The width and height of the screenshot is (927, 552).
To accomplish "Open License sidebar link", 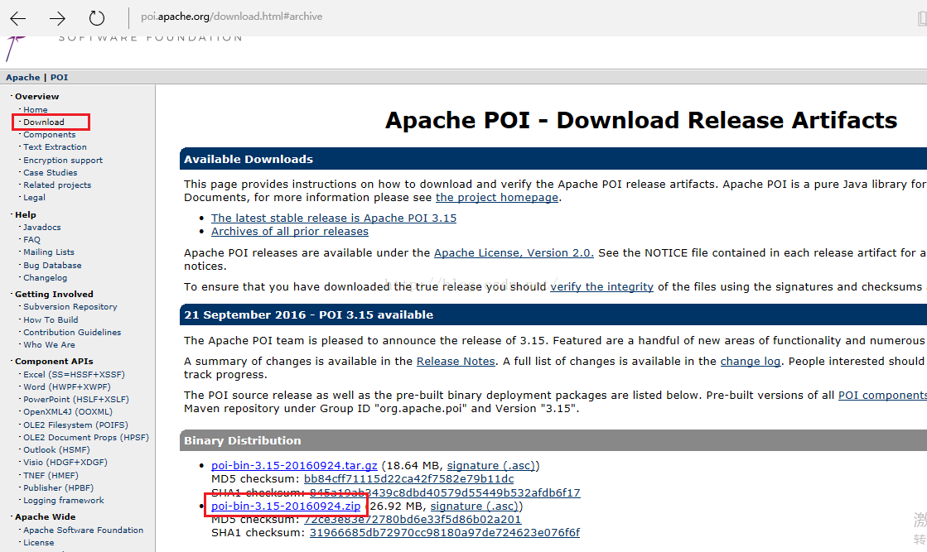I will [38, 543].
